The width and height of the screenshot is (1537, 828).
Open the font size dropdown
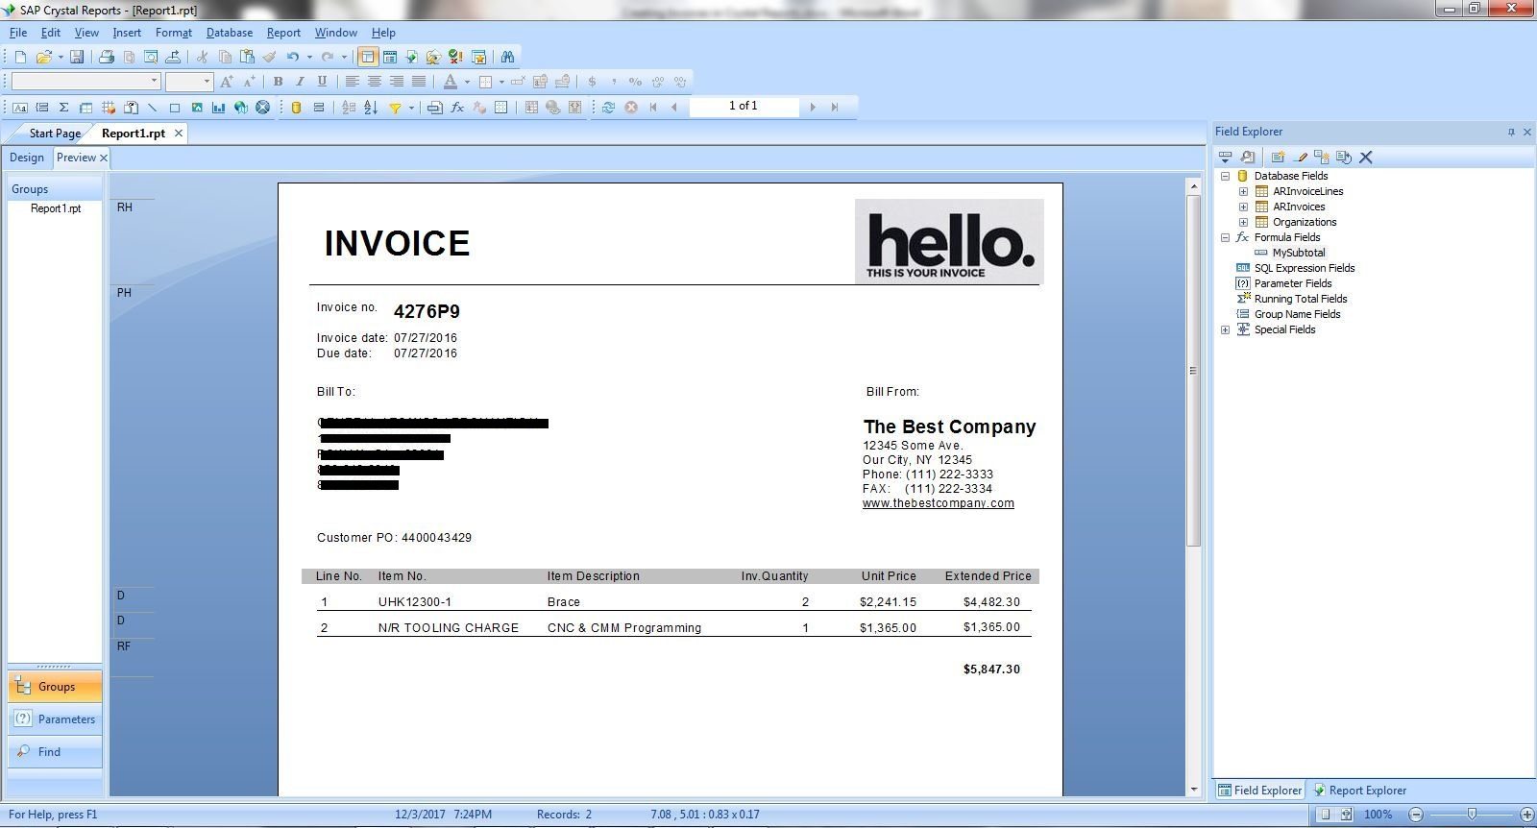coord(206,82)
